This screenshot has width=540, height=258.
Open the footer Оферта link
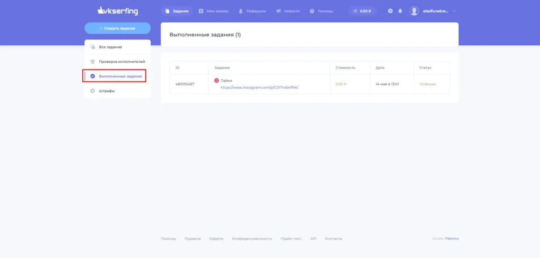pos(216,239)
